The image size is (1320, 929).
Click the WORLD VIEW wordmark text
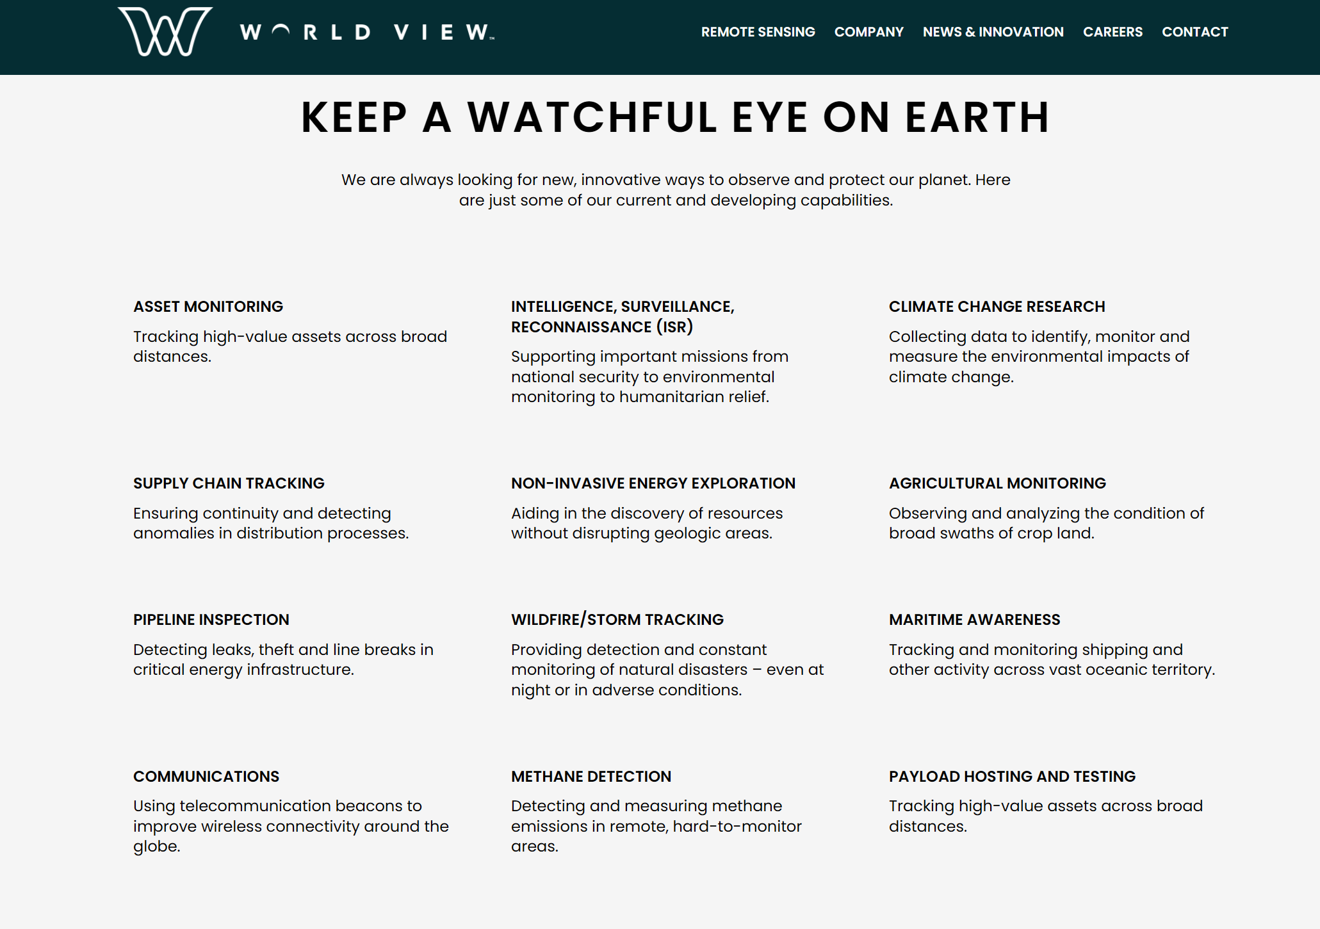366,32
